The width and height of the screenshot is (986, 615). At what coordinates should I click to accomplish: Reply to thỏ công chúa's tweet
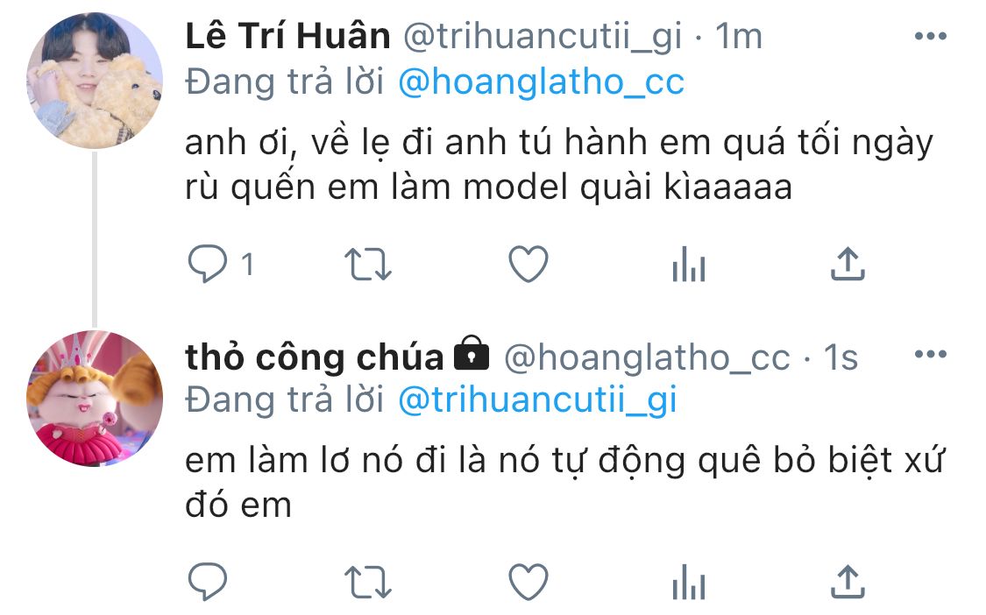208,582
